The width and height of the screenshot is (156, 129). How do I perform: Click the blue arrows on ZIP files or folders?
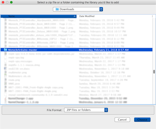(x=106, y=110)
